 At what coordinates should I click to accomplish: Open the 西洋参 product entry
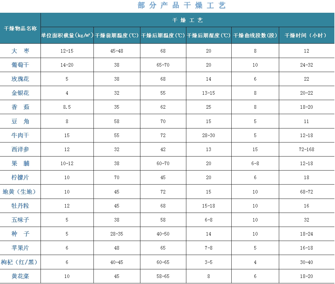coord(20,149)
